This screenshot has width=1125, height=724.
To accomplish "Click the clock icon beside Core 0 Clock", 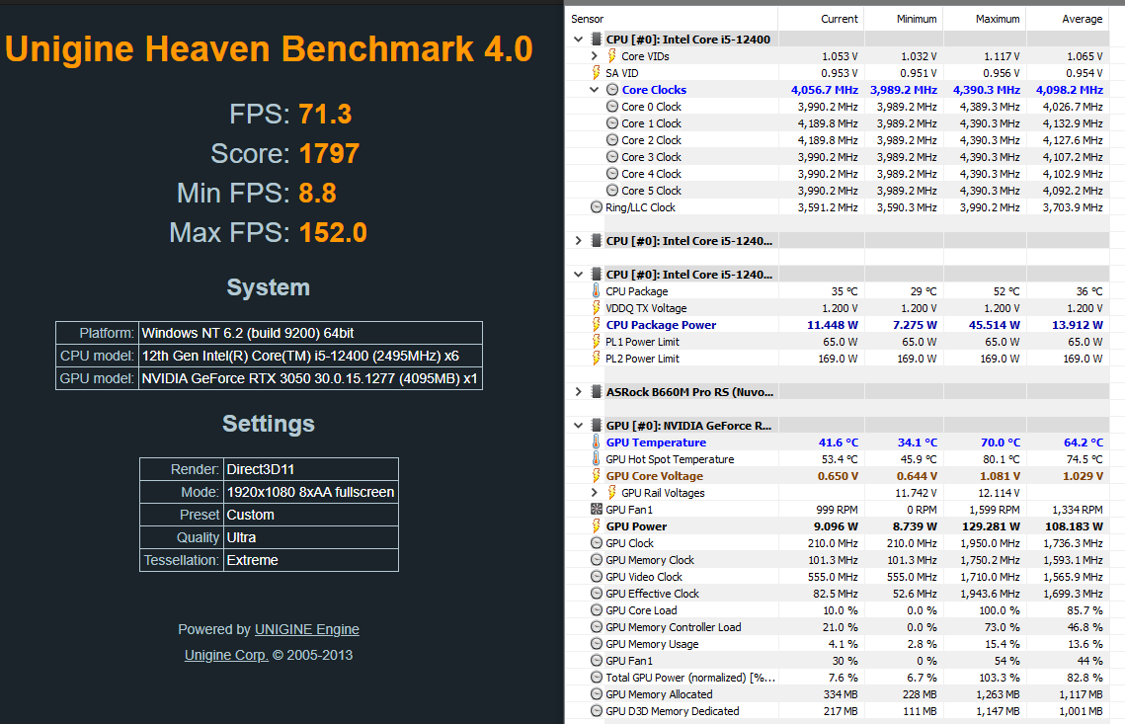I will 612,107.
